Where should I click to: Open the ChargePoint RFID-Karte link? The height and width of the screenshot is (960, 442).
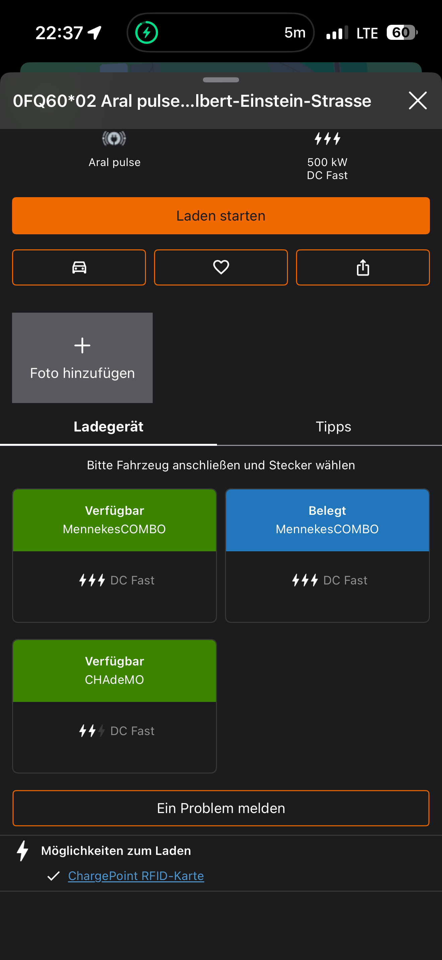point(136,876)
